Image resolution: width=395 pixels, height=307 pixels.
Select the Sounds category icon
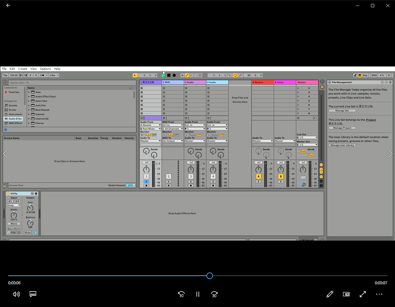(6, 106)
